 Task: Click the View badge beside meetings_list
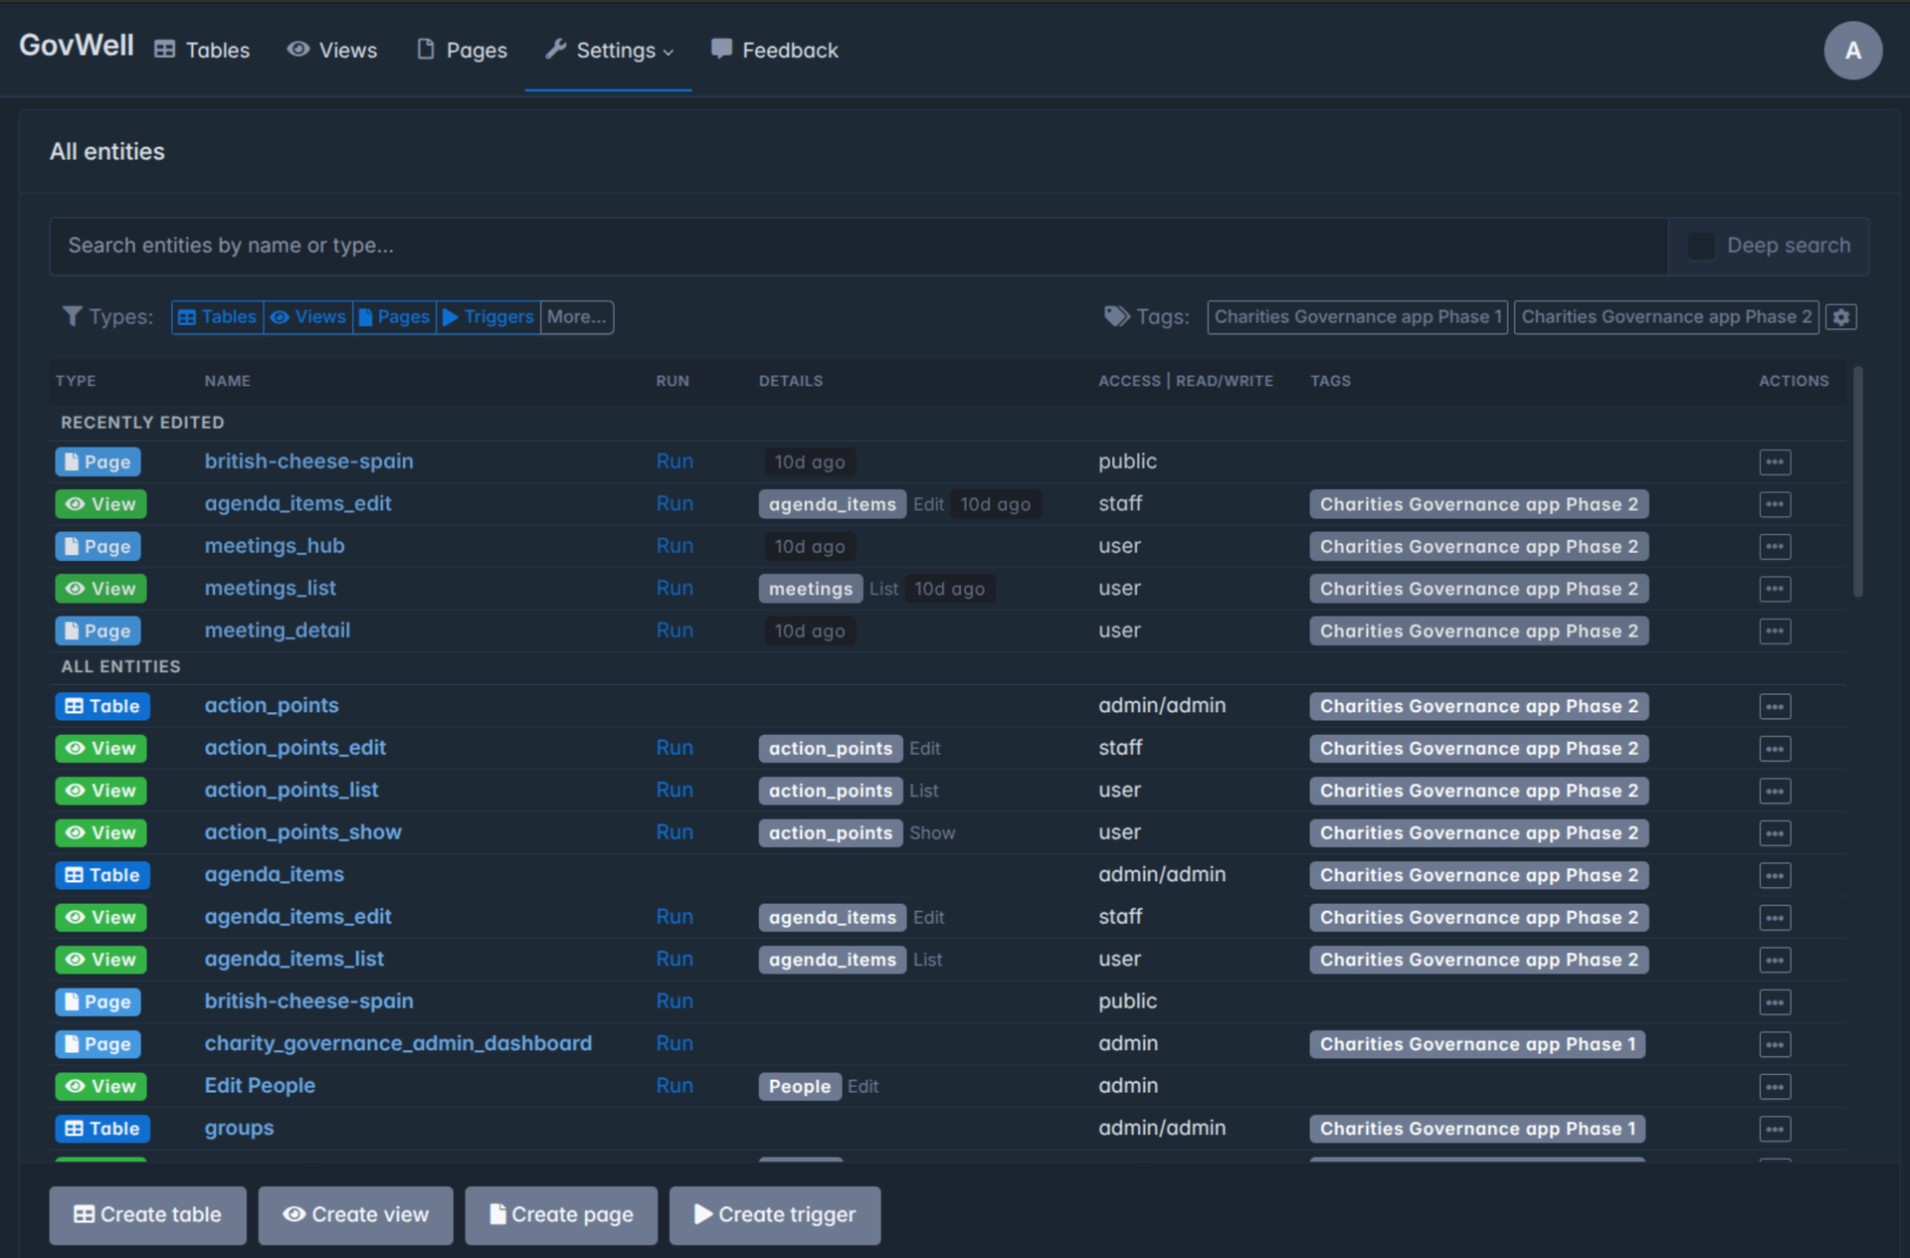[100, 589]
